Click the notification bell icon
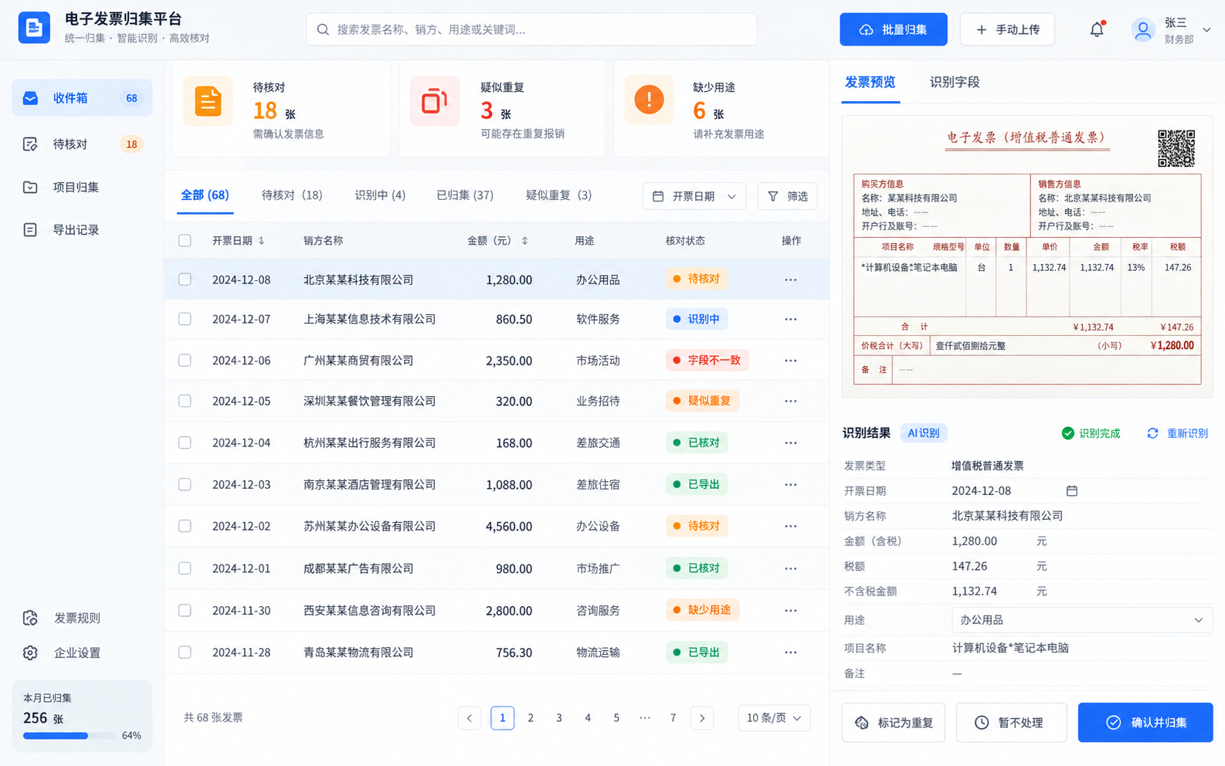 click(x=1097, y=29)
